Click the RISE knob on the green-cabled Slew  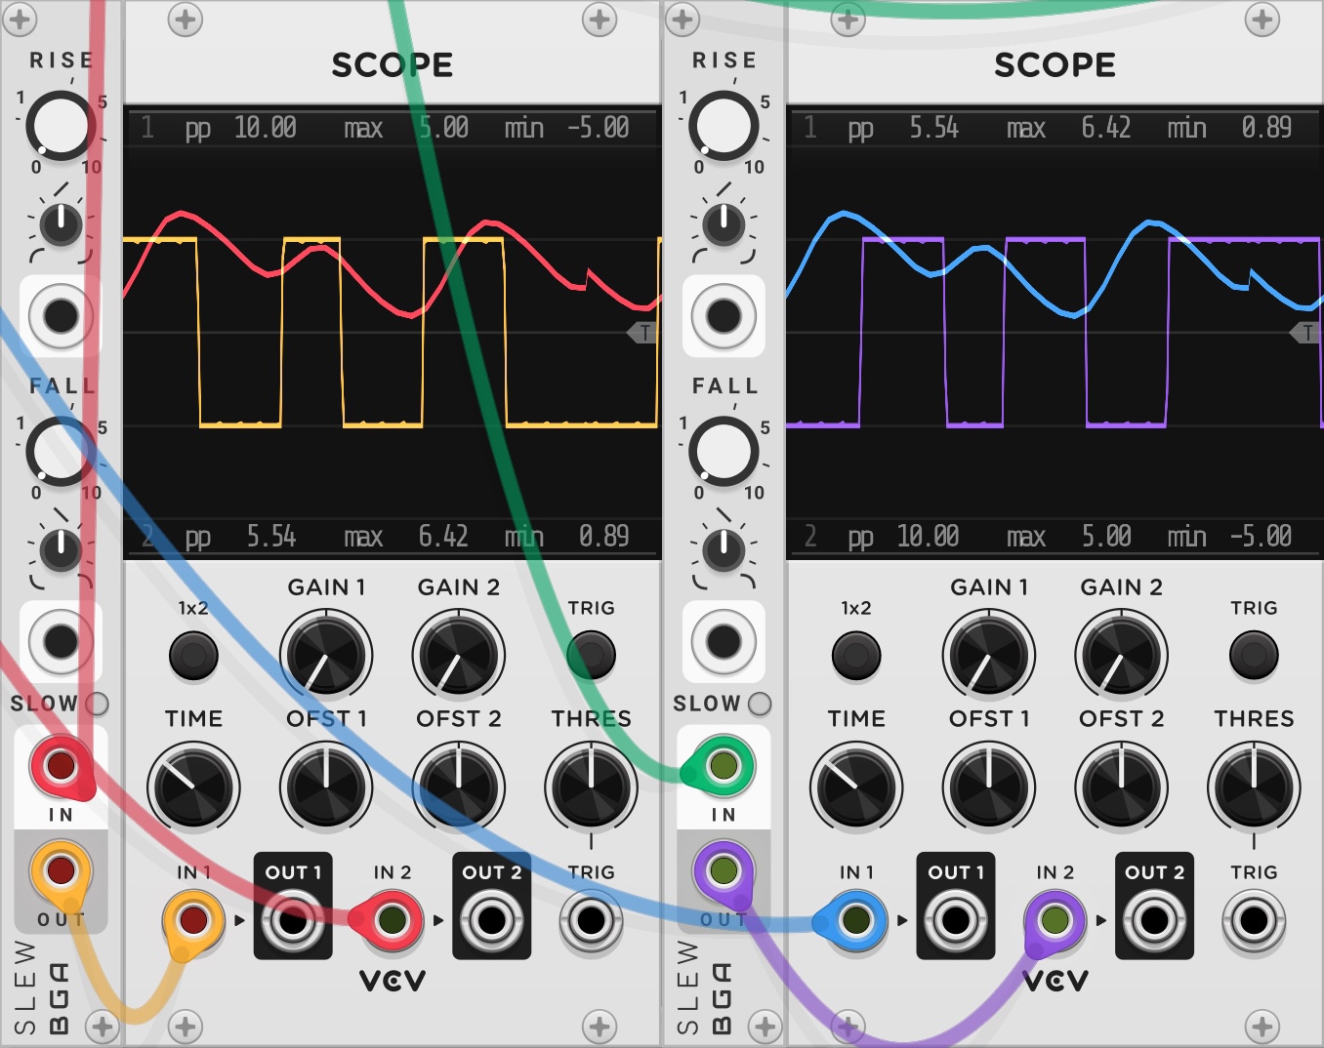tap(723, 126)
